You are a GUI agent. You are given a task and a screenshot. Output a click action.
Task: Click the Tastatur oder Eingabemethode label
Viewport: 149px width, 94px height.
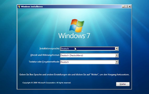pyautogui.click(x=44, y=62)
